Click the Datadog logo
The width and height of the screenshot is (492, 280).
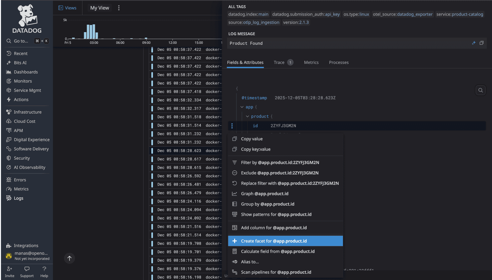click(x=26, y=18)
